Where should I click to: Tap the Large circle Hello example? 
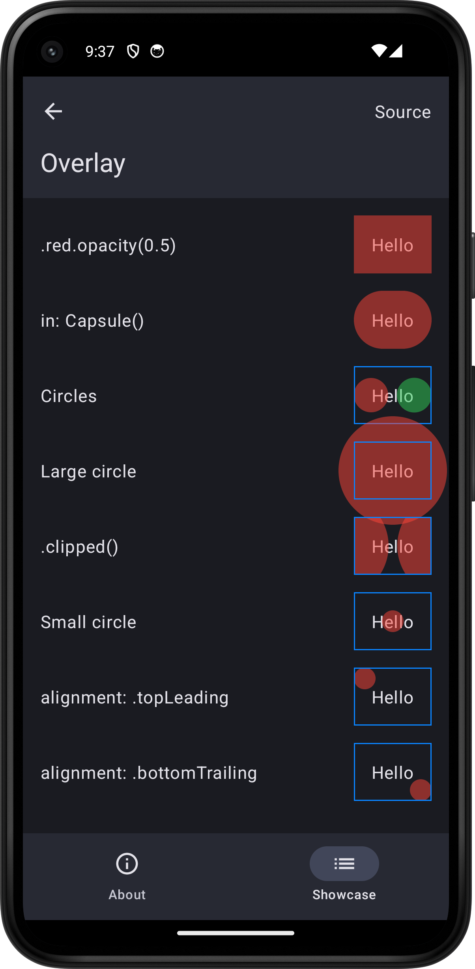[393, 471]
